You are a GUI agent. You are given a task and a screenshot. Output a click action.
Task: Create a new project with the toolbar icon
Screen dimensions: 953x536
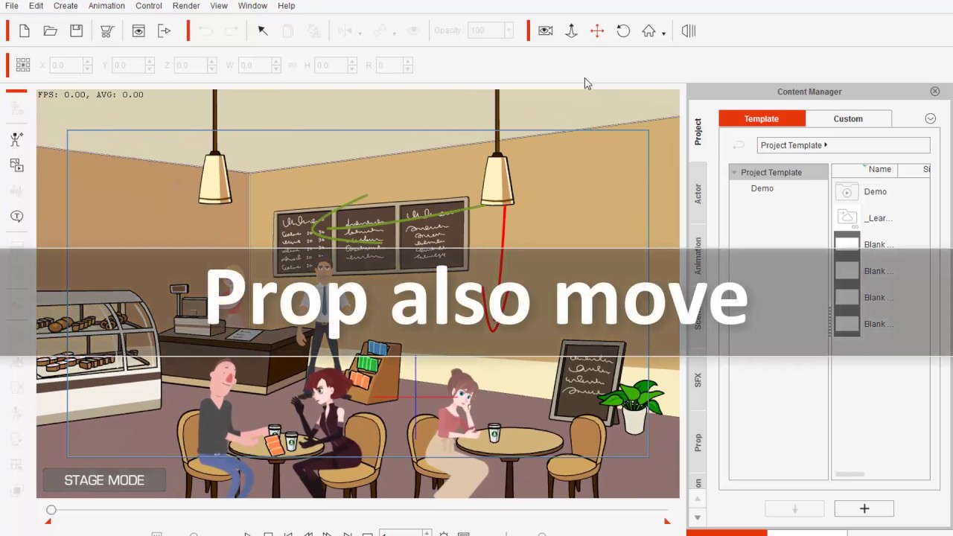pyautogui.click(x=25, y=31)
